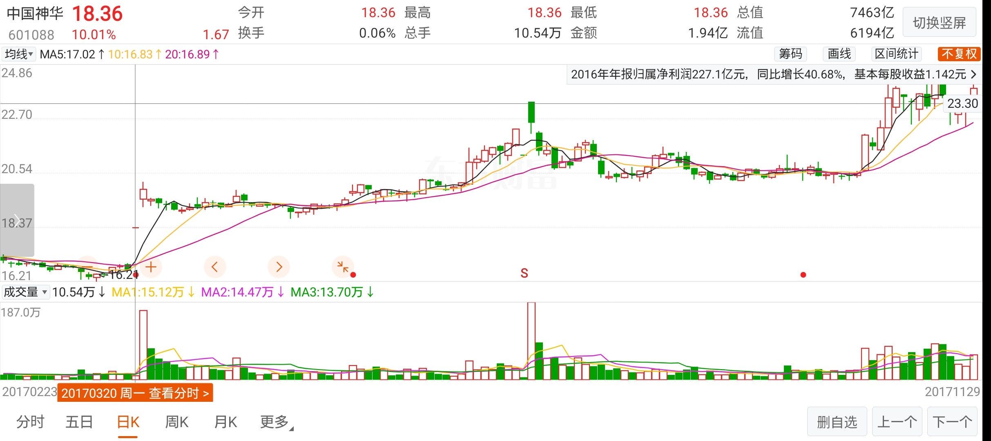This screenshot has width=991, height=441.
Task: Tap the banner's right chevron arrow
Action: point(973,74)
